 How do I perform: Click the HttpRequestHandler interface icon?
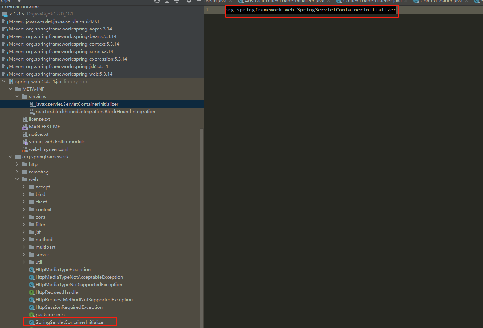(32, 292)
